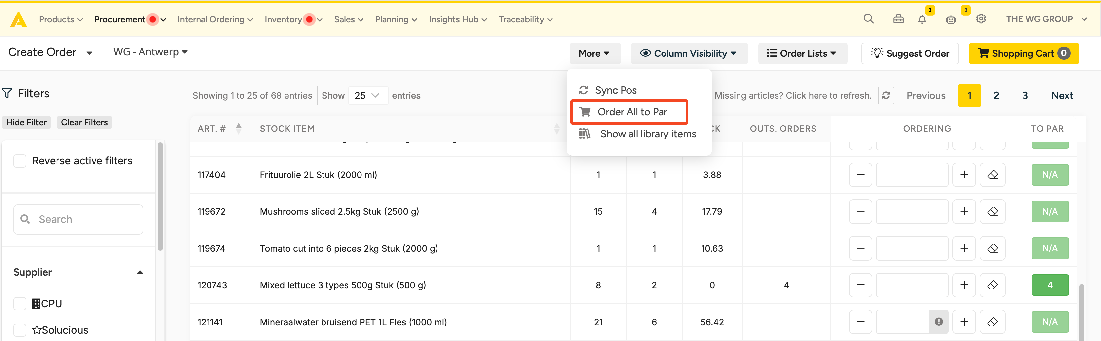Collapse the Supplier filter section
This screenshot has width=1101, height=341.
[140, 272]
